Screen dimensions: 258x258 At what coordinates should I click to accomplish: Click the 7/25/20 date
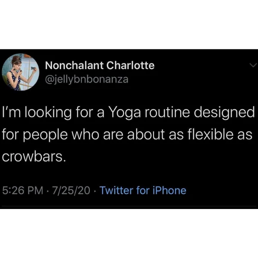[71, 190]
